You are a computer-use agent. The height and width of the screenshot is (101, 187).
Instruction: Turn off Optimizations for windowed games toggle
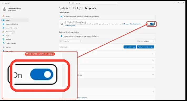coord(152,24)
